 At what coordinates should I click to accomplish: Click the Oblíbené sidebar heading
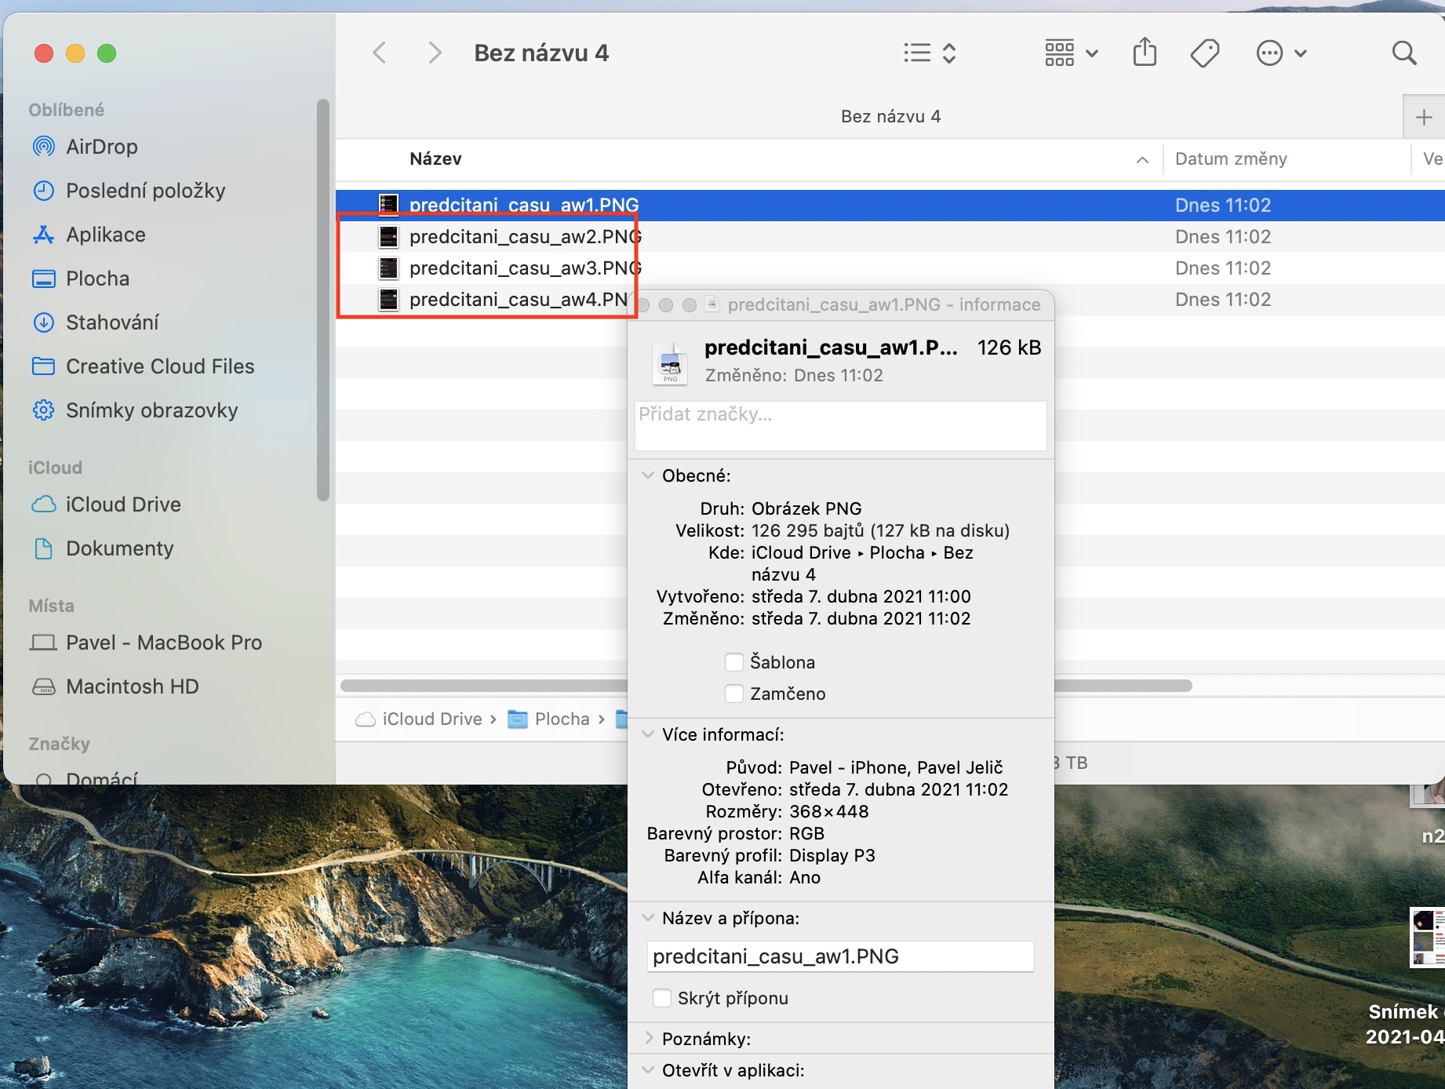(67, 110)
